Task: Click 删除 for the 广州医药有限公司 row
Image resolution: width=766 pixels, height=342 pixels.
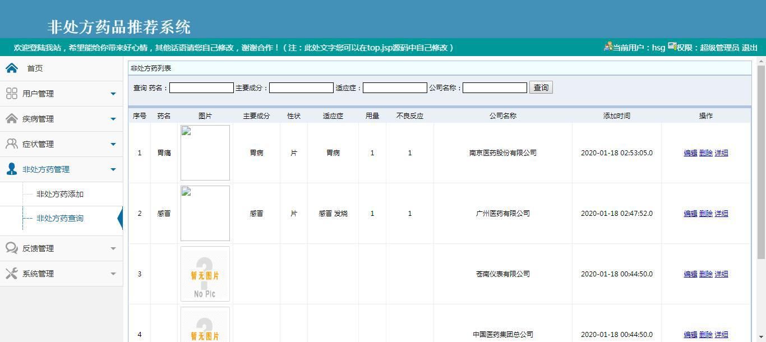Action: [x=706, y=214]
